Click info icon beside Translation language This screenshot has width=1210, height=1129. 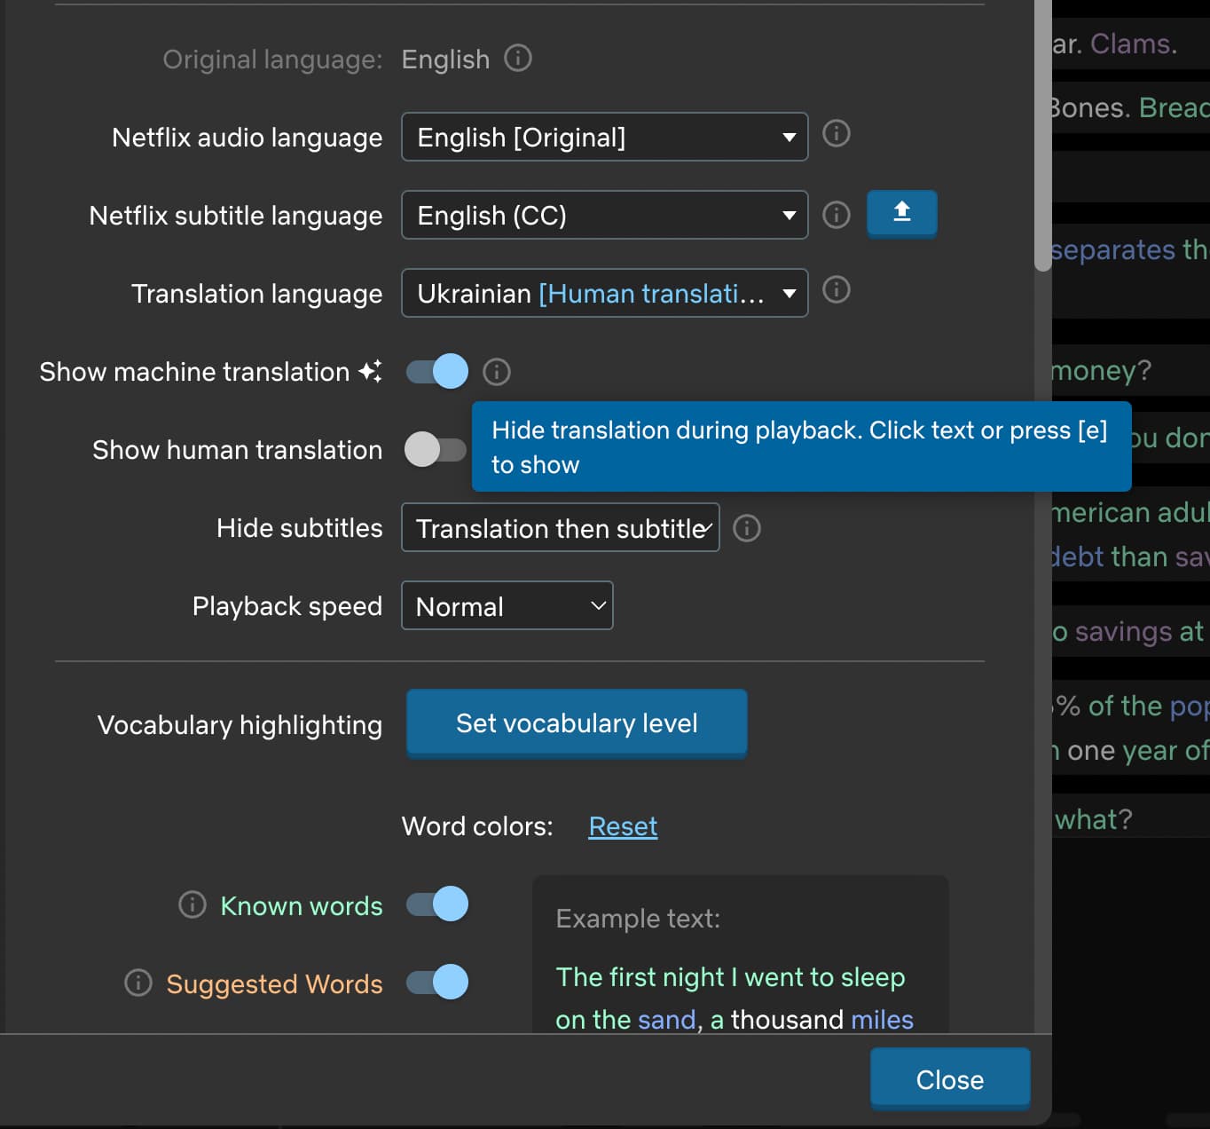point(837,289)
